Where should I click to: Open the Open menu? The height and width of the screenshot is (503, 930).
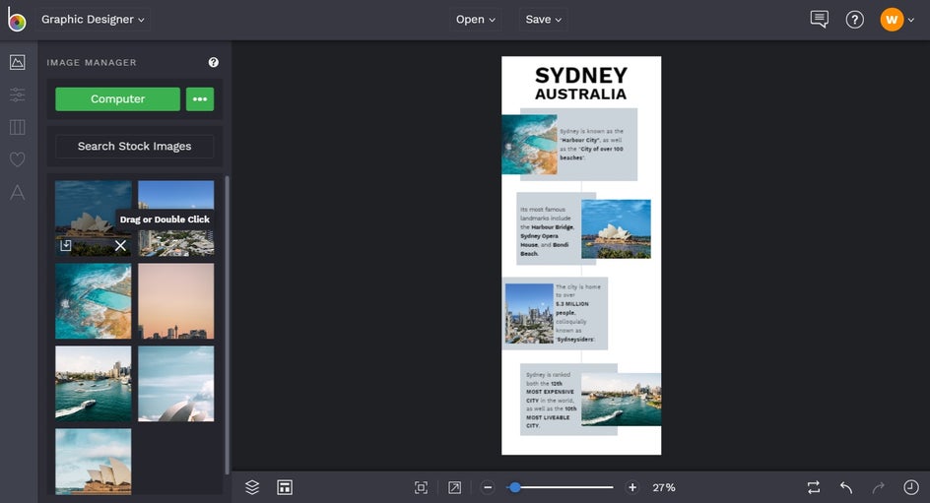point(476,20)
